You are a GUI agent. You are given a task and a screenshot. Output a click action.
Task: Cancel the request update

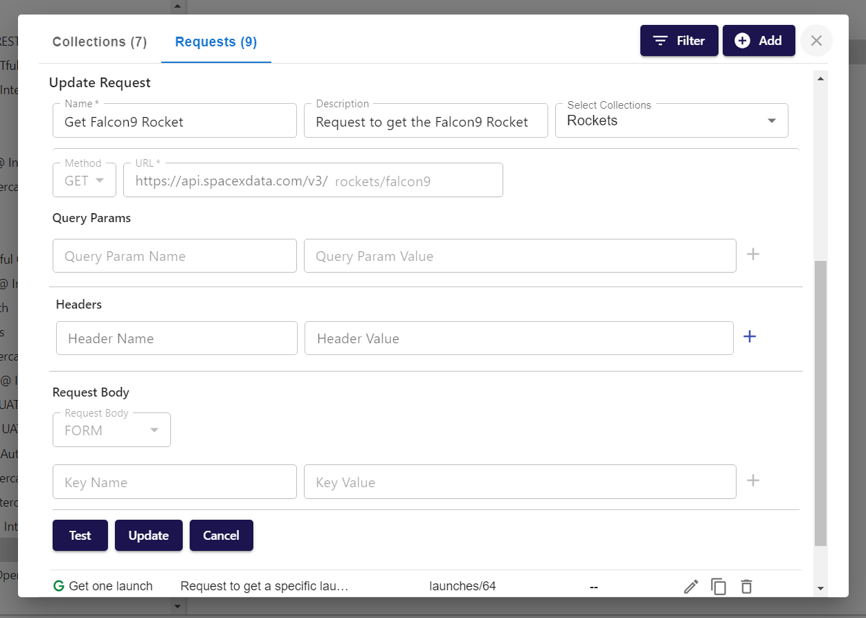222,536
